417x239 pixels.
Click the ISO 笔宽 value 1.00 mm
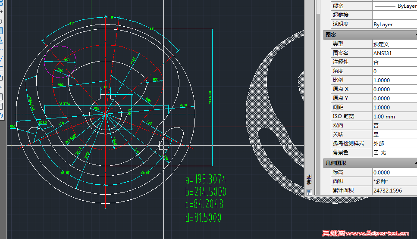pos(395,116)
